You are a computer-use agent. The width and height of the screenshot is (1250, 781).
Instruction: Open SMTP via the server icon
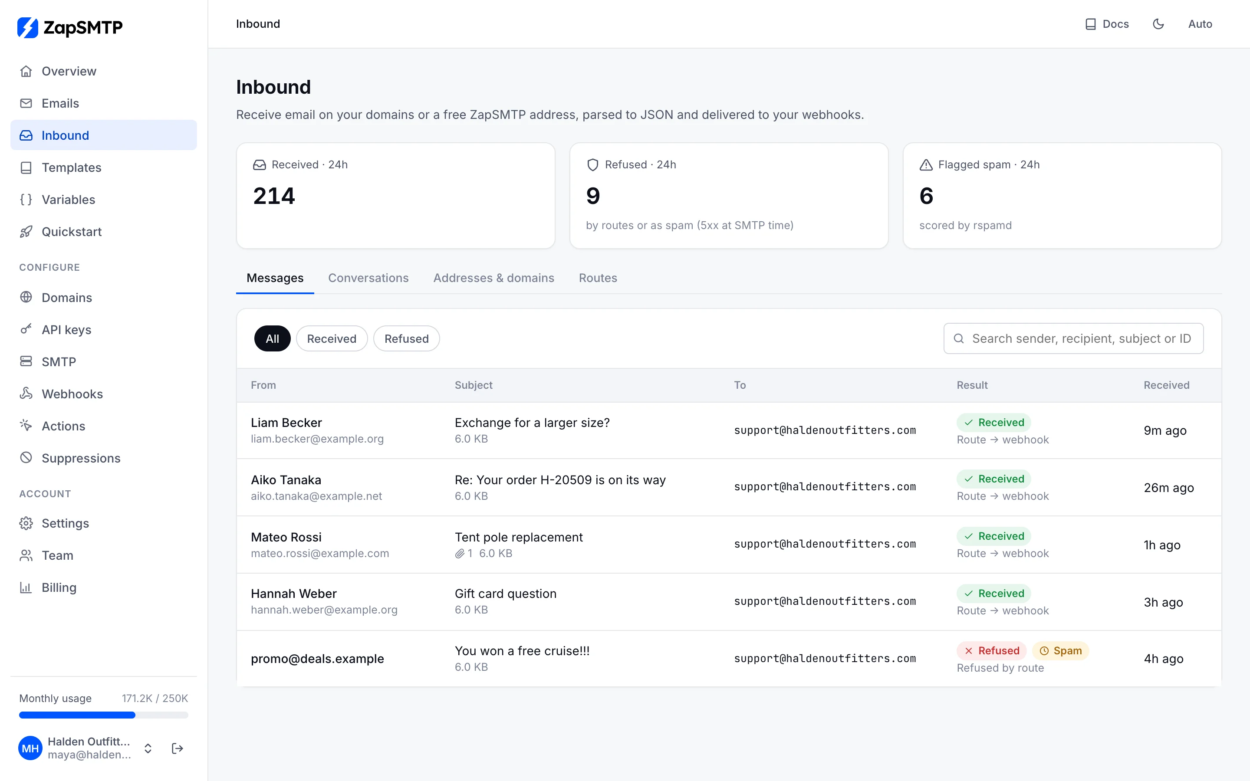26,361
